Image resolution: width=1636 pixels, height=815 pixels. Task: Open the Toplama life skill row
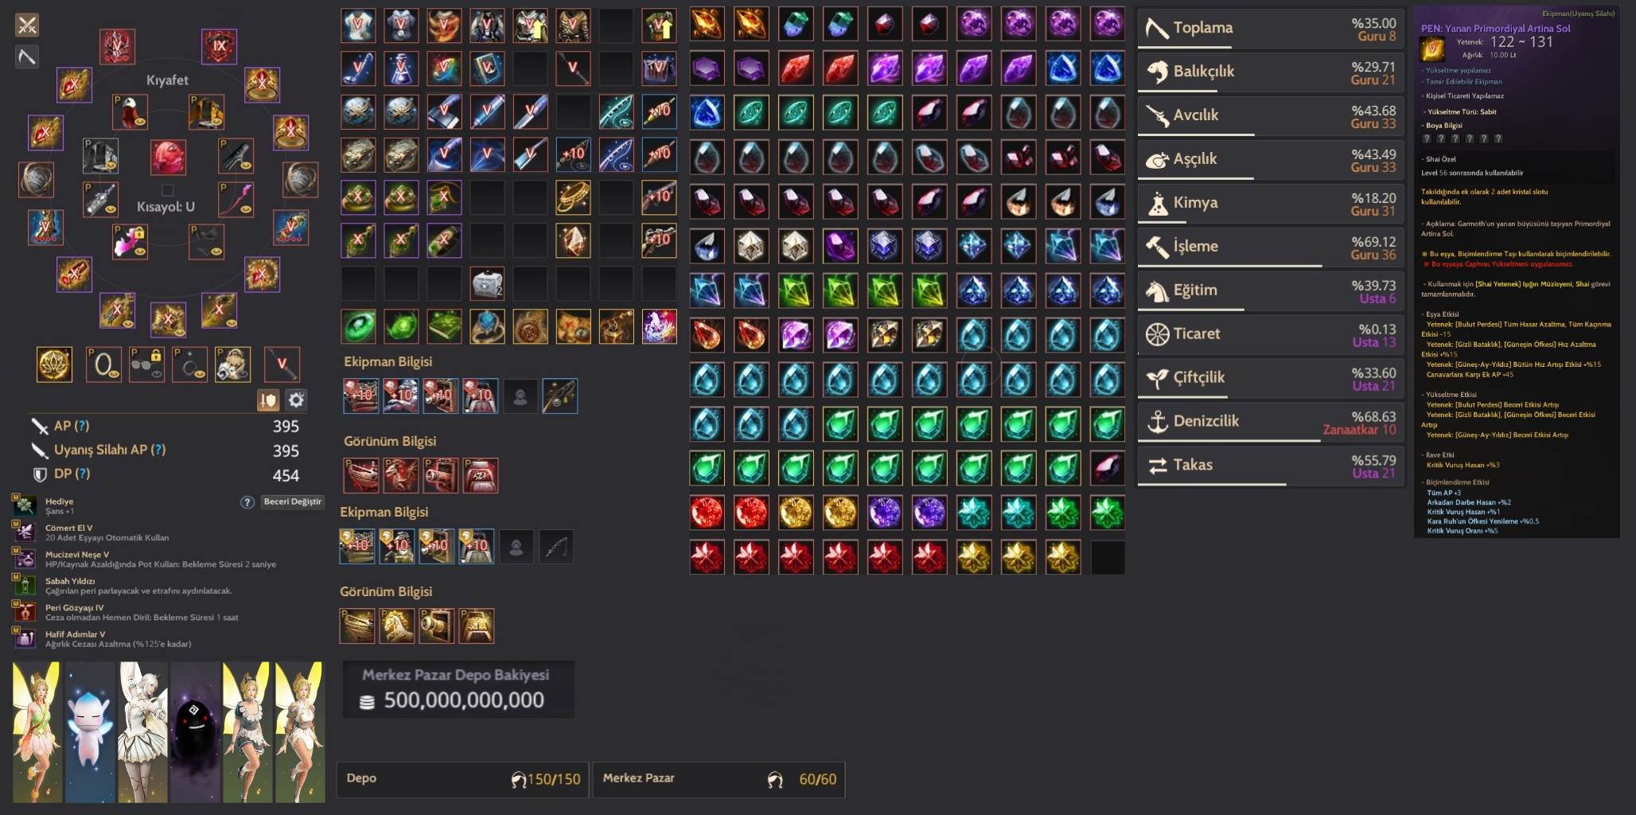point(1270,29)
